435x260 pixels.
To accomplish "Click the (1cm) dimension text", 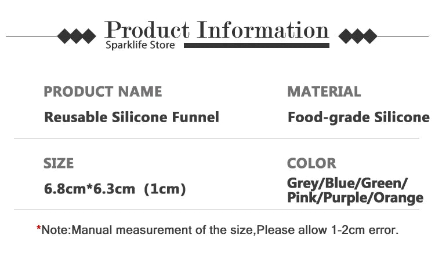I will coord(165,189).
